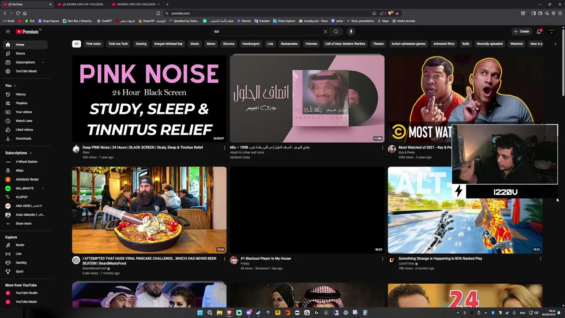Open the Create menu
565x318 pixels.
(x=521, y=31)
